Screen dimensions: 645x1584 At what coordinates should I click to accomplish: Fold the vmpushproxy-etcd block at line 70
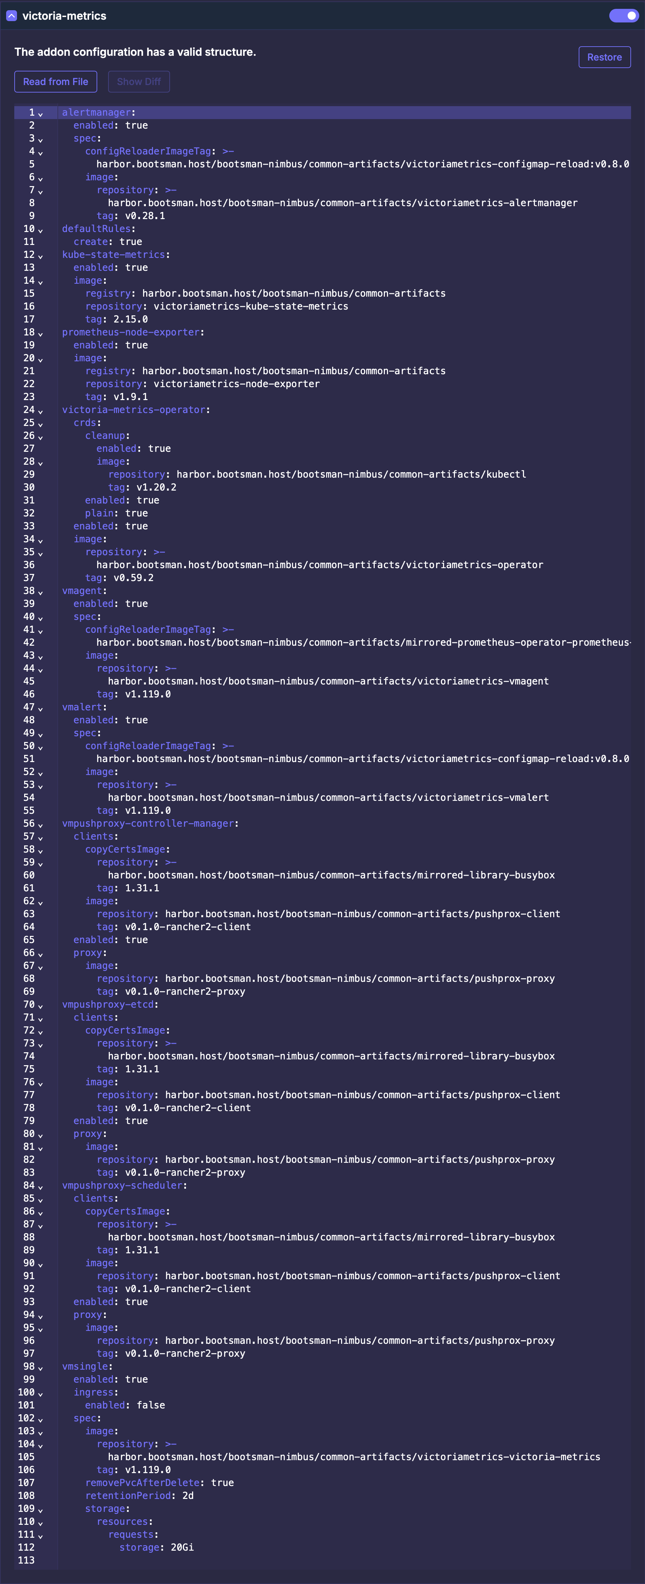point(40,1005)
